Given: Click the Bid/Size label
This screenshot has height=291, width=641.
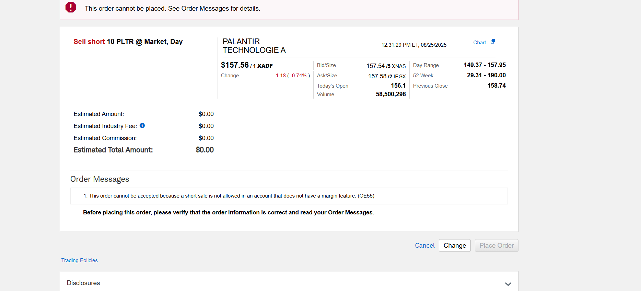Looking at the screenshot, I should pyautogui.click(x=326, y=65).
